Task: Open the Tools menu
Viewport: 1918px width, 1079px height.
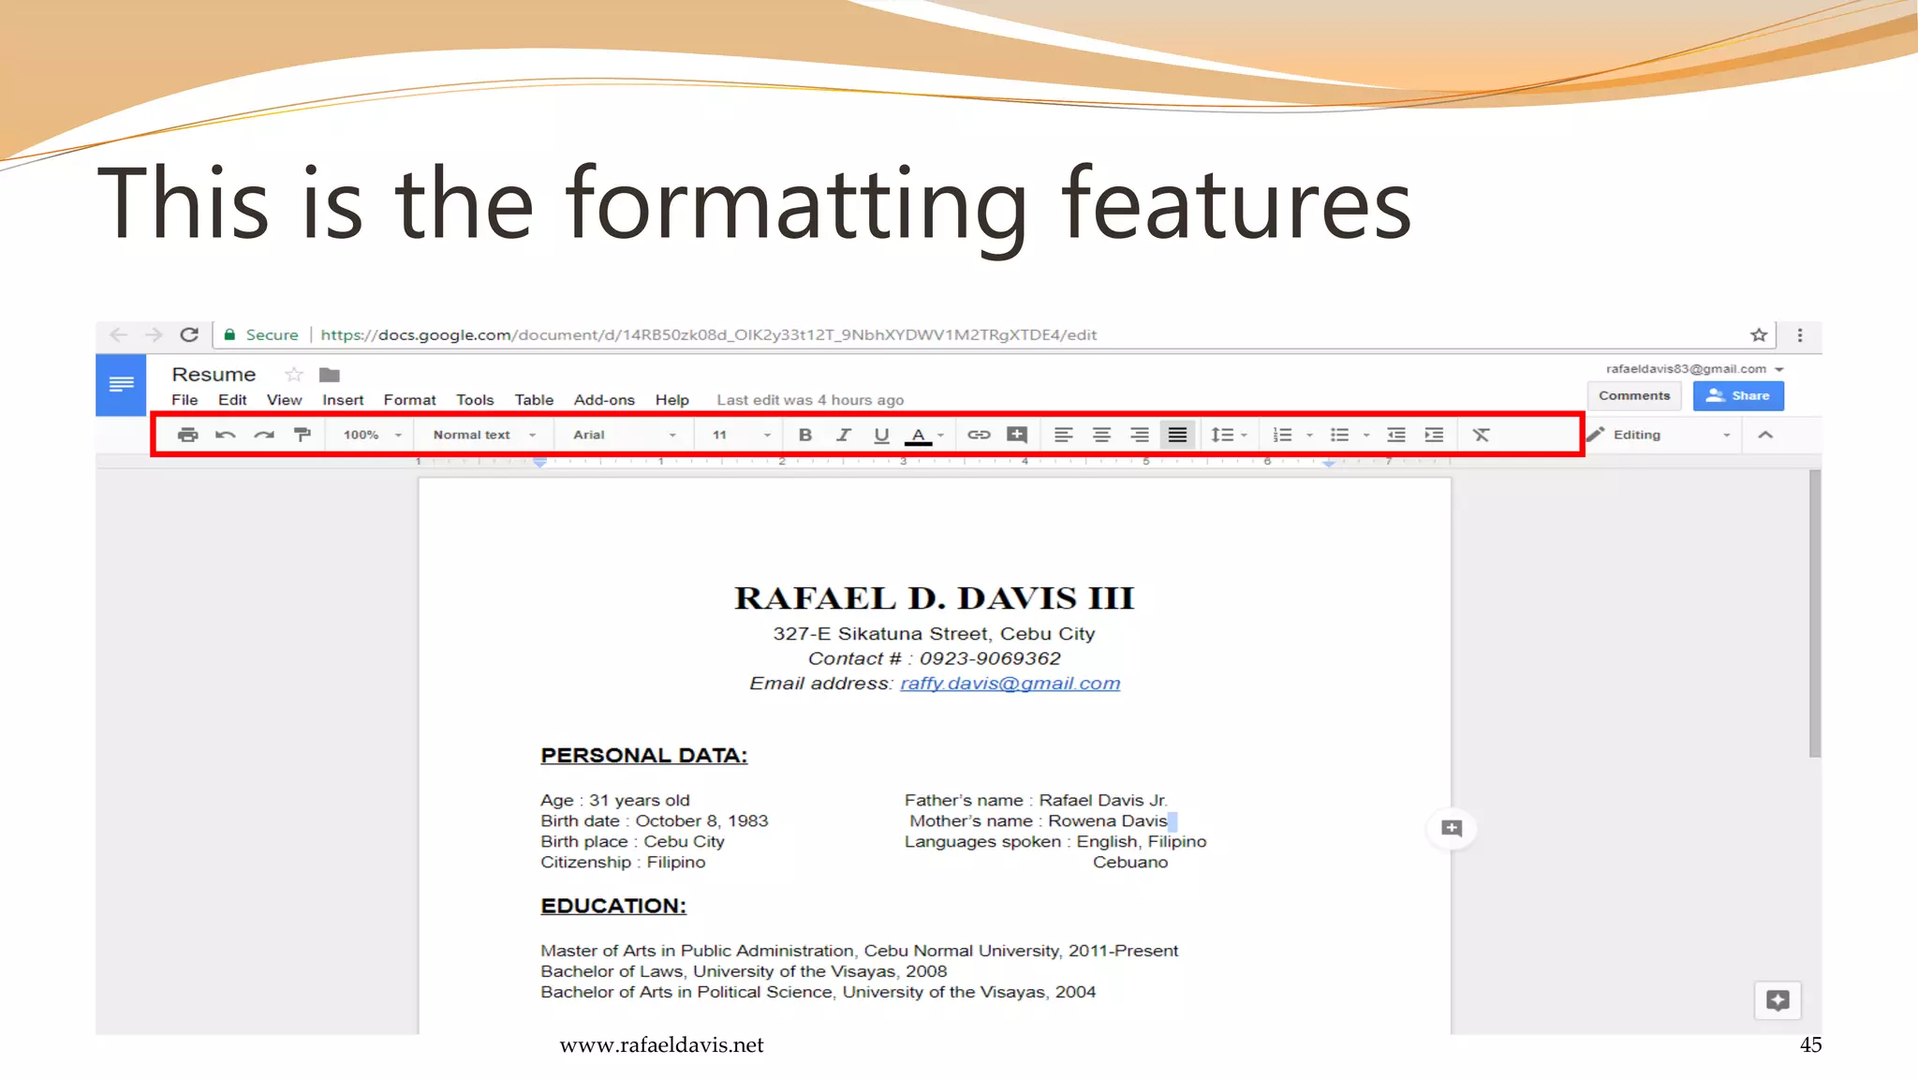Action: point(475,400)
